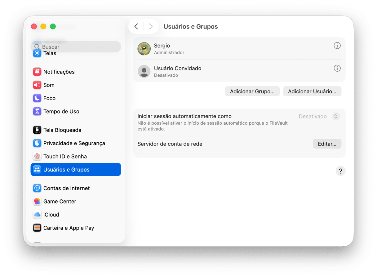377x277 pixels.
Task: Show info for Usuário Convidado
Action: [337, 68]
